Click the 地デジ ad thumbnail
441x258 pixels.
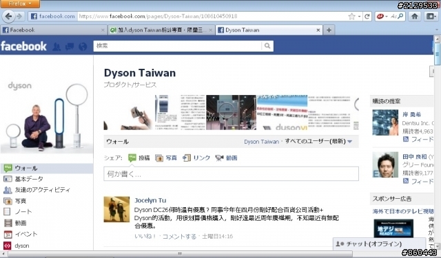(x=393, y=228)
